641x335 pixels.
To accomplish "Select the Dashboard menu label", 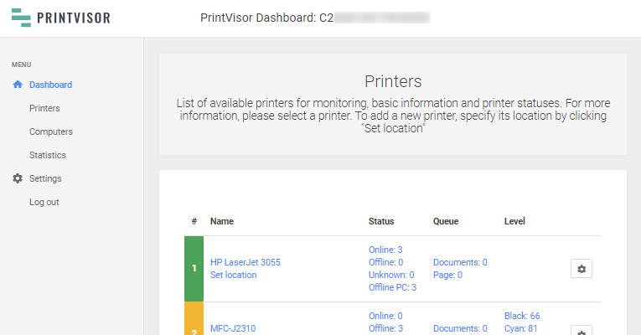I will (x=50, y=85).
